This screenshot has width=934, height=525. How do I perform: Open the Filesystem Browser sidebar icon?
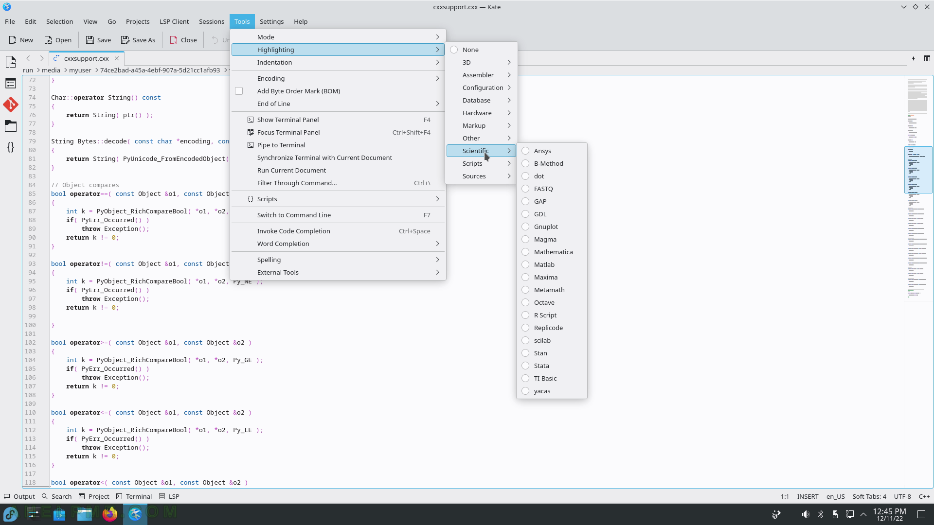coord(11,126)
